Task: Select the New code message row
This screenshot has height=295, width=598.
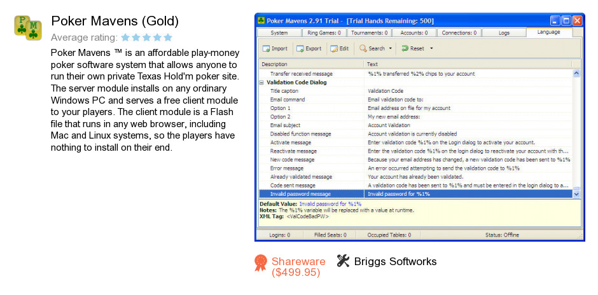Action: 415,160
